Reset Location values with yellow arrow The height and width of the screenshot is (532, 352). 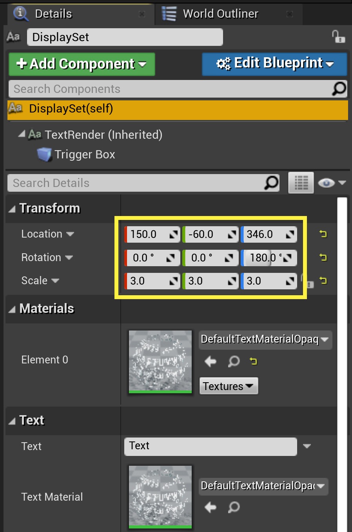[323, 234]
